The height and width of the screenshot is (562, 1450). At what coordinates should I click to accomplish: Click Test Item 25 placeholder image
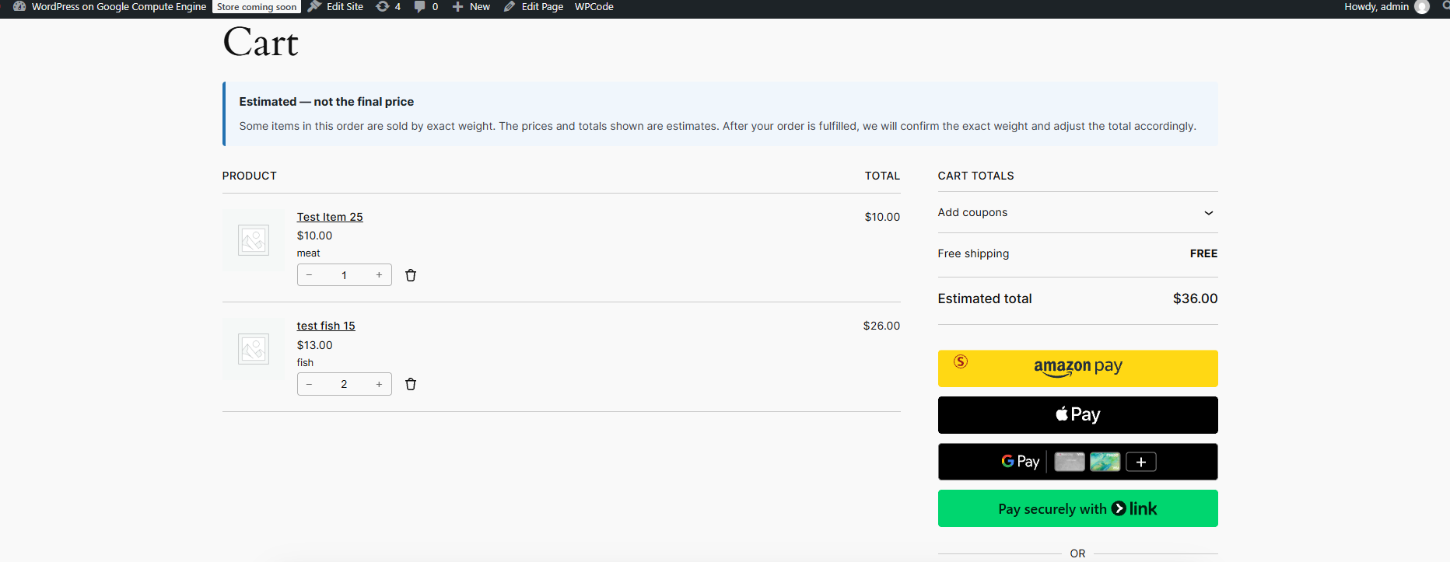tap(254, 239)
